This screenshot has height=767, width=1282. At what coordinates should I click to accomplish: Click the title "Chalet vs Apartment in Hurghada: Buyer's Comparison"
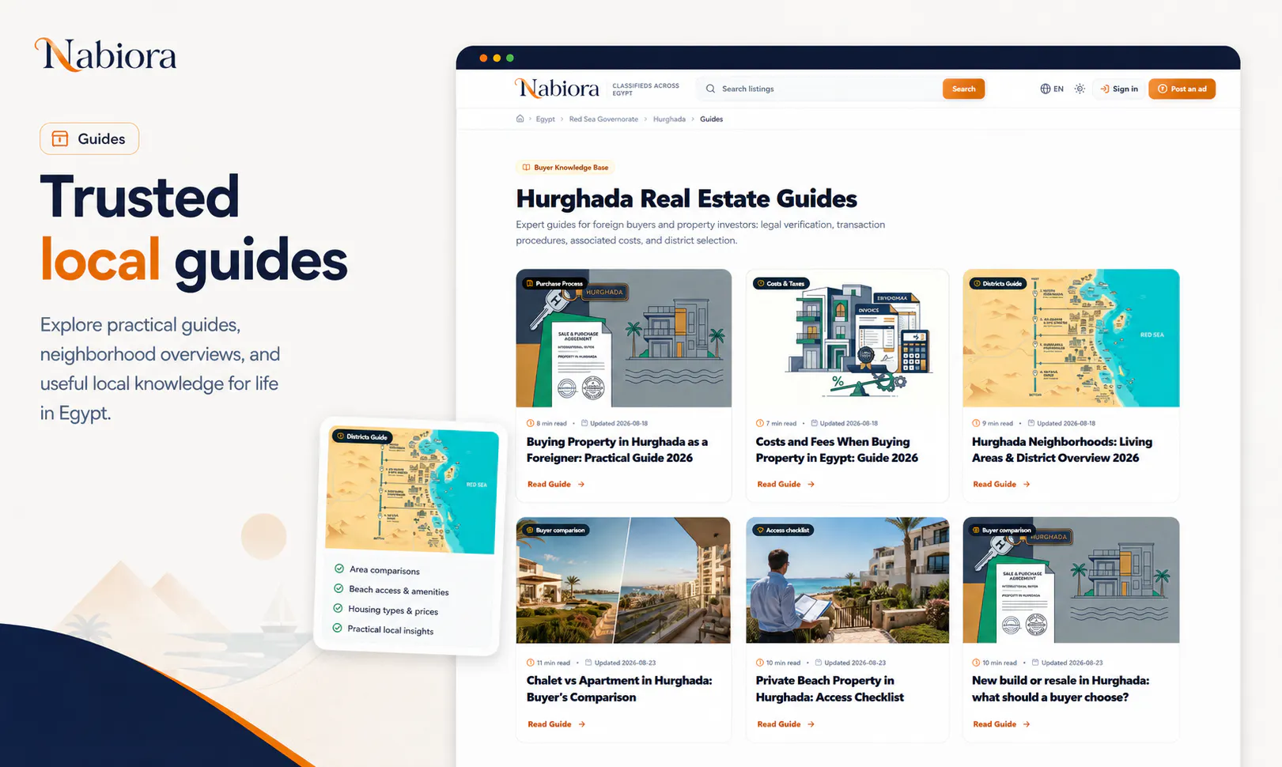pyautogui.click(x=619, y=689)
